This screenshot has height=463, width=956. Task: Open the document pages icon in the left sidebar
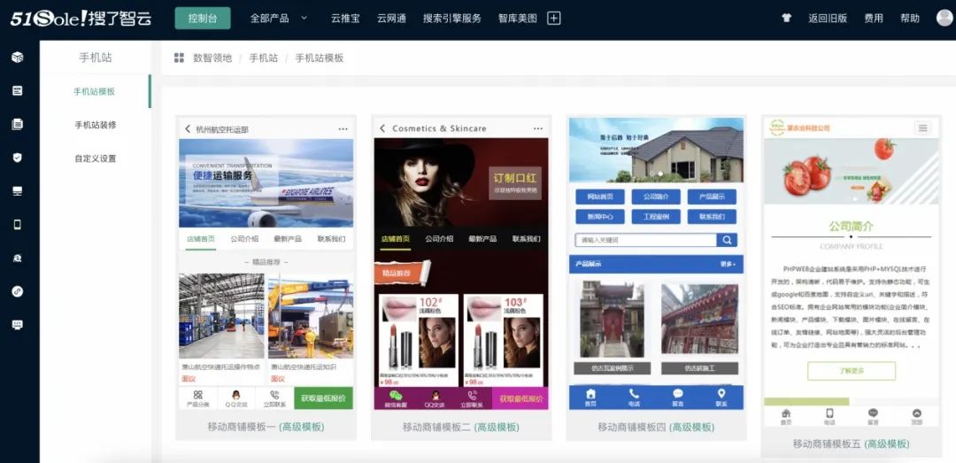18,124
